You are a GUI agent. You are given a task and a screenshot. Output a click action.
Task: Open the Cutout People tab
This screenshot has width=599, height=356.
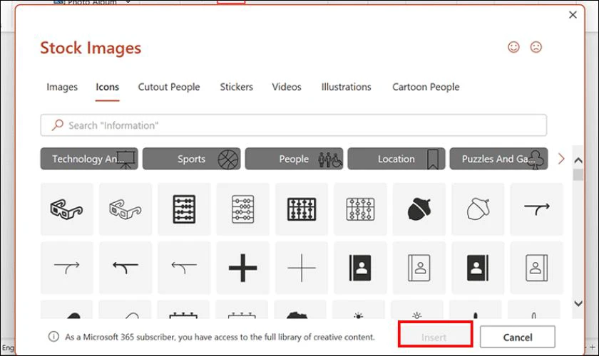coord(169,87)
